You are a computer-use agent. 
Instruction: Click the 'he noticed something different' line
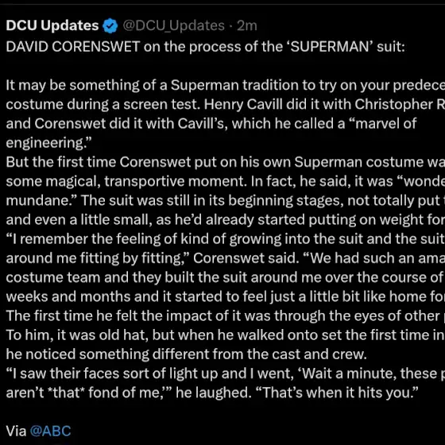(187, 354)
